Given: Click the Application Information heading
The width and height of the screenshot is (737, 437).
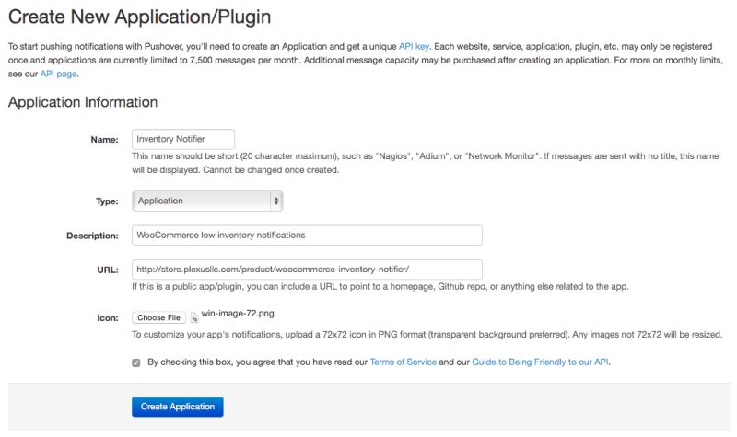Looking at the screenshot, I should [83, 102].
